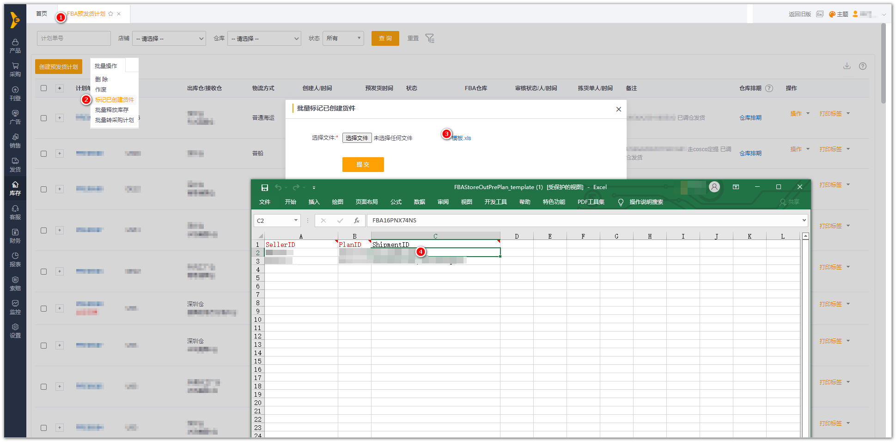This screenshot has width=896, height=442.
Task: Click the advanced filter funnel icon
Action: coord(430,38)
